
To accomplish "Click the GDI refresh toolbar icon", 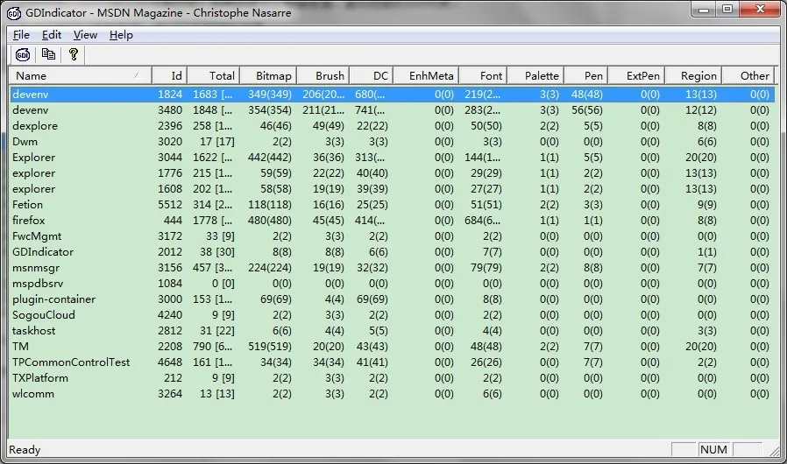I will tap(23, 54).
